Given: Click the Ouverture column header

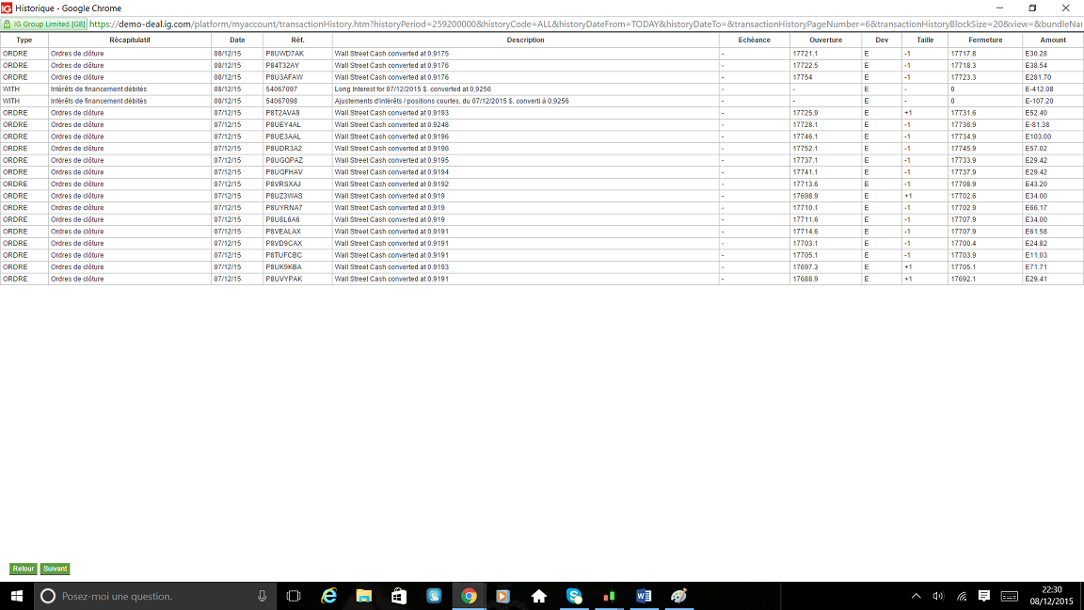Looking at the screenshot, I should click(x=826, y=40).
